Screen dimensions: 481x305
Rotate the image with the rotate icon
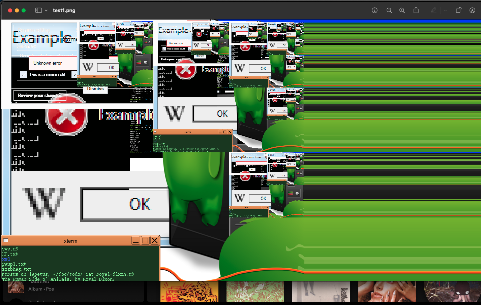click(458, 10)
